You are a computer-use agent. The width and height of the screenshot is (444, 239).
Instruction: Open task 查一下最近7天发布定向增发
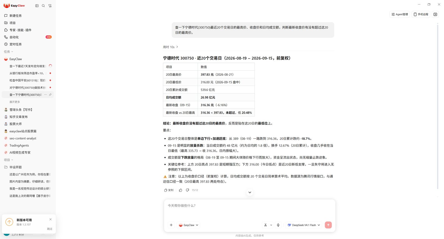pyautogui.click(x=28, y=66)
